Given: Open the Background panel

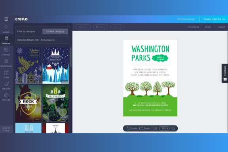Looking at the screenshot, I should (6, 63).
